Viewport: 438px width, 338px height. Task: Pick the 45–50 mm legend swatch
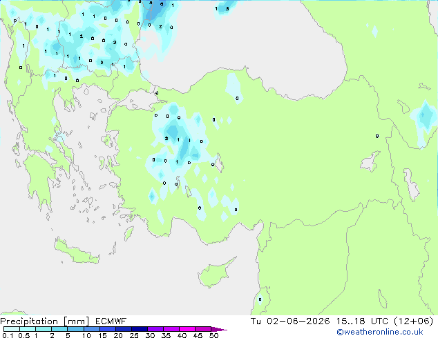pos(203,329)
